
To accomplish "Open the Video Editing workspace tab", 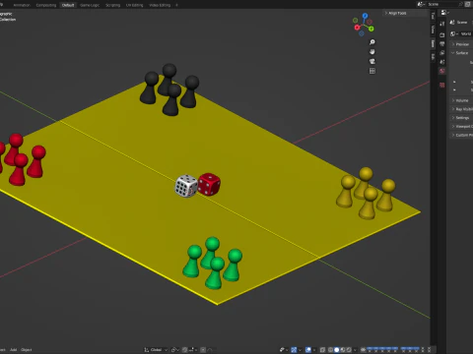I will [160, 5].
